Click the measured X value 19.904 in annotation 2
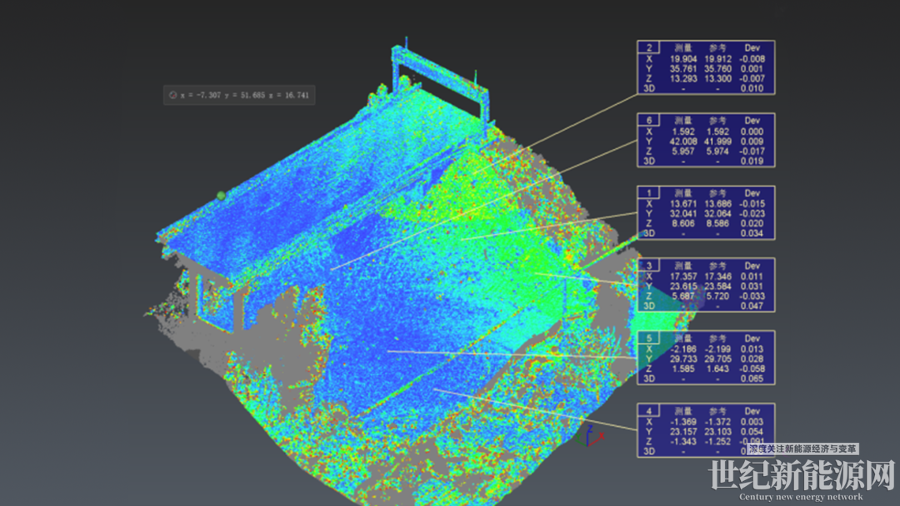 pyautogui.click(x=683, y=59)
